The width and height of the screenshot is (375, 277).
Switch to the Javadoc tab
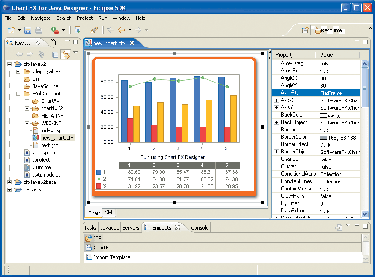109,228
